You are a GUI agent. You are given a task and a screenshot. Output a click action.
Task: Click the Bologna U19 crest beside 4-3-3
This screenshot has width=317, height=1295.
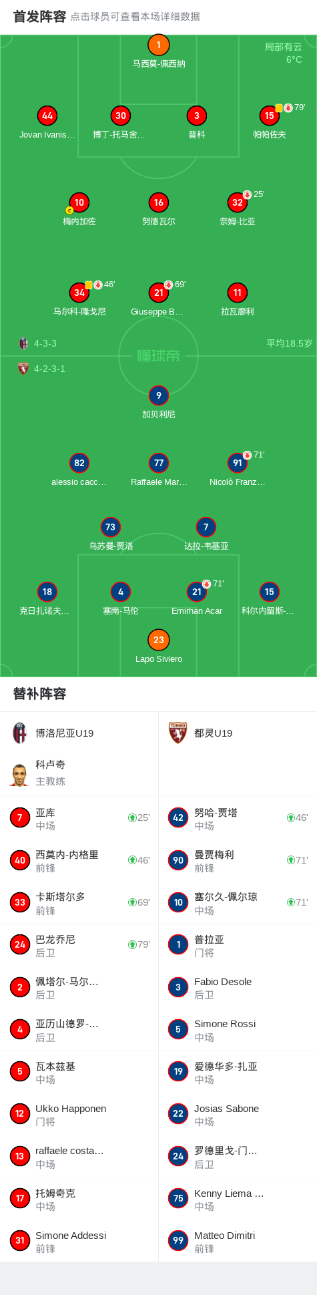[x=23, y=343]
